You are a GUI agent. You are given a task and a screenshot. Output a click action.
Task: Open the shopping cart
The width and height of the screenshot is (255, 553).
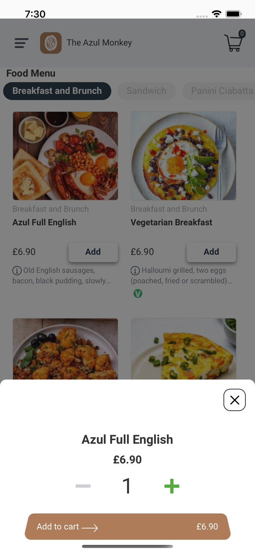(234, 43)
